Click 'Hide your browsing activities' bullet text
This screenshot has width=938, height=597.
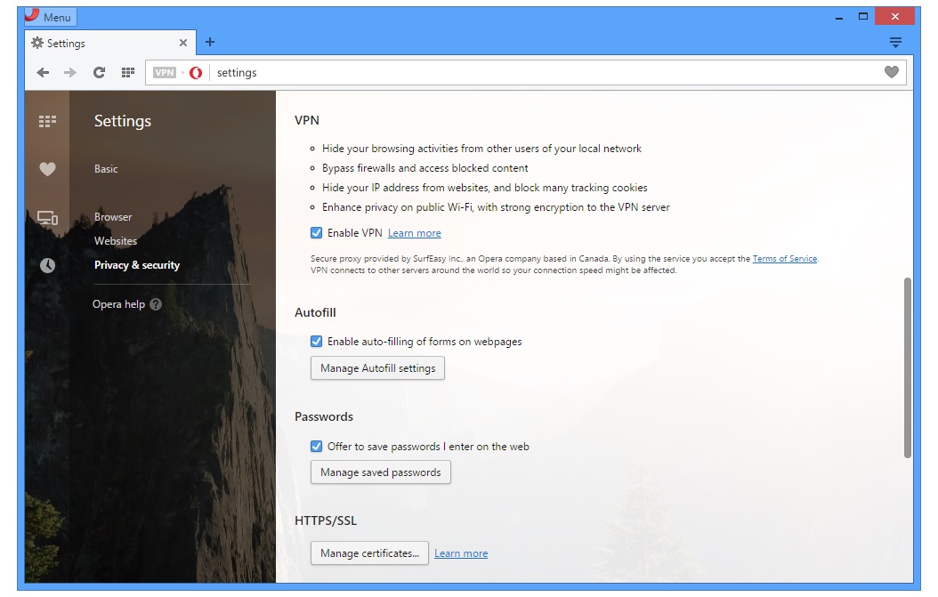click(481, 149)
